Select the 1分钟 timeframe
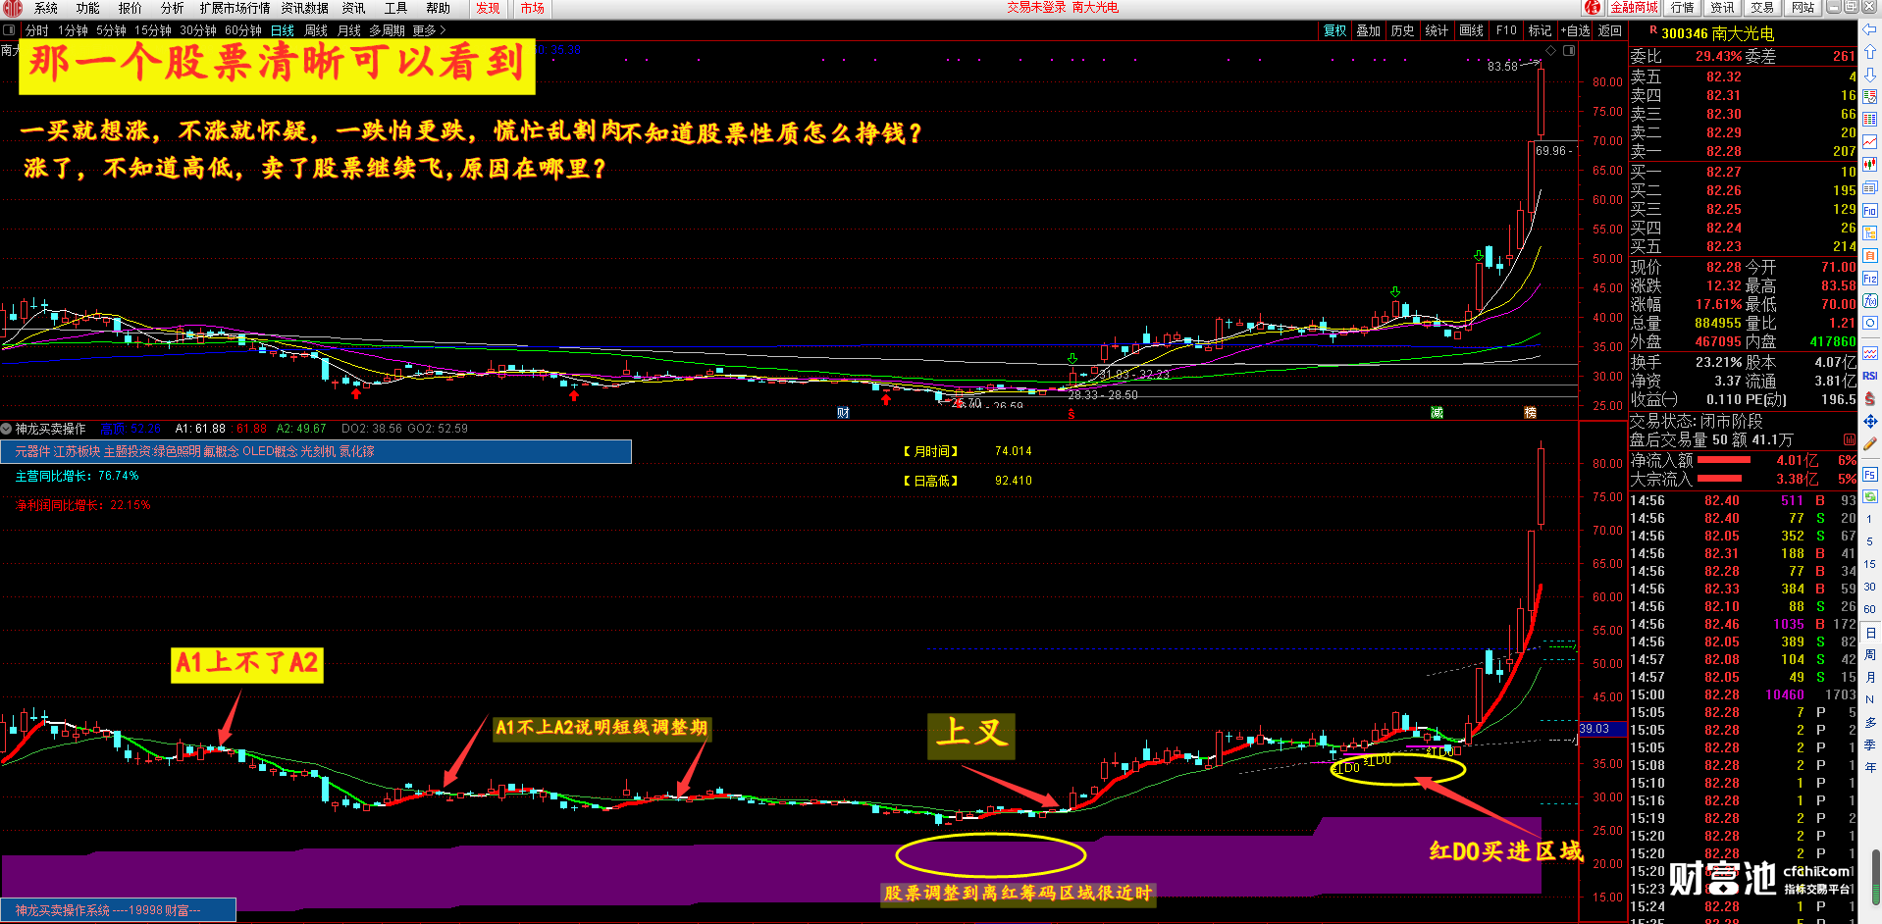The width and height of the screenshot is (1882, 924). click(x=73, y=30)
